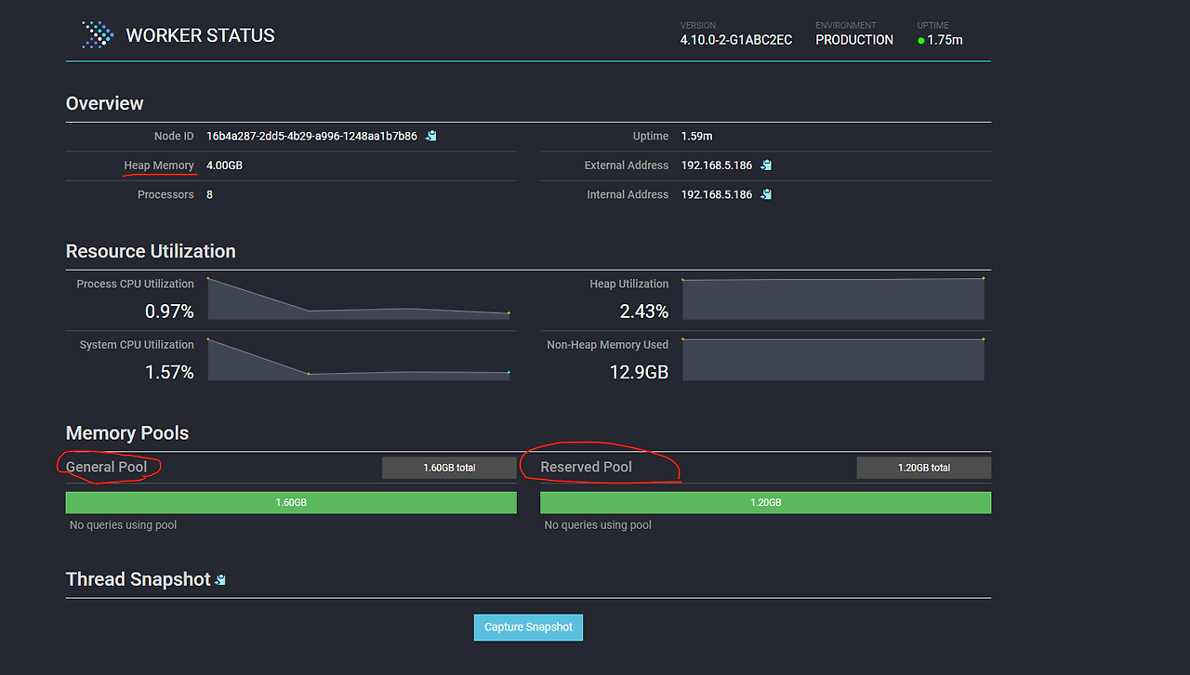Click the Reserved Pool 1.20GB total badge
Screen dimensions: 1190x675
923,468
